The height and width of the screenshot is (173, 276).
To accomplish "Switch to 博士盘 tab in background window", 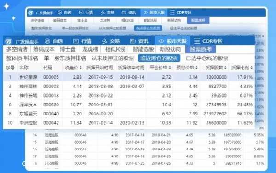I will point(82,20).
